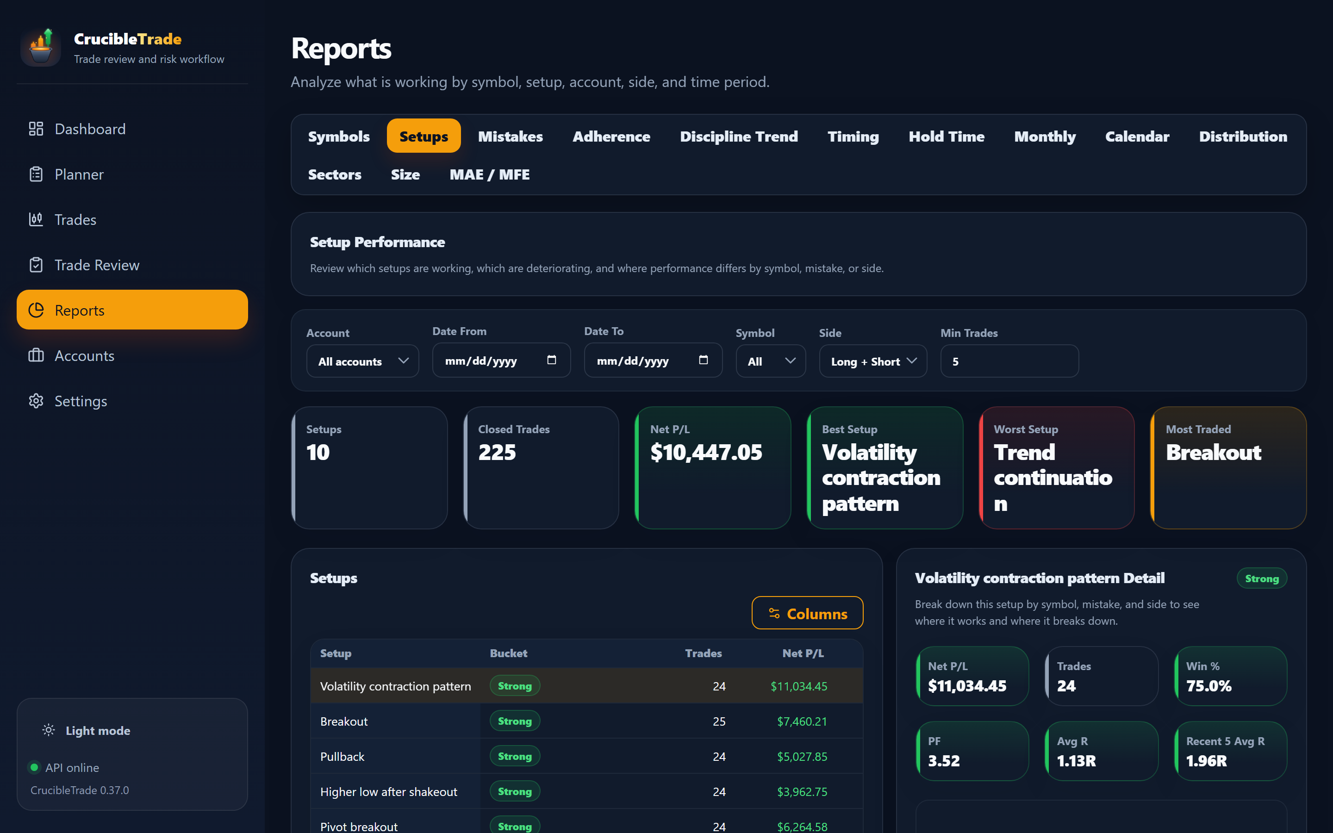Click the Trades candlestick icon
This screenshot has width=1333, height=833.
coord(36,219)
